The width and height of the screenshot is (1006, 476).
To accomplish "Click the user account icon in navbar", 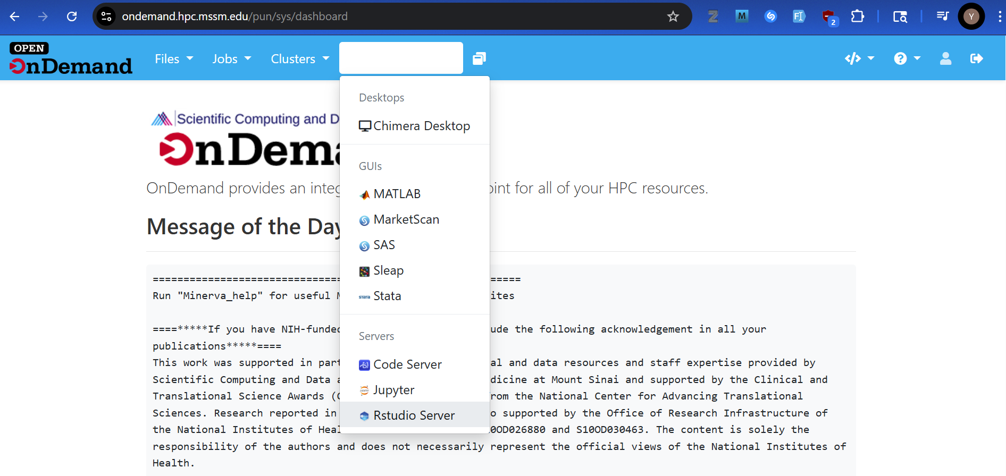I will coord(945,58).
